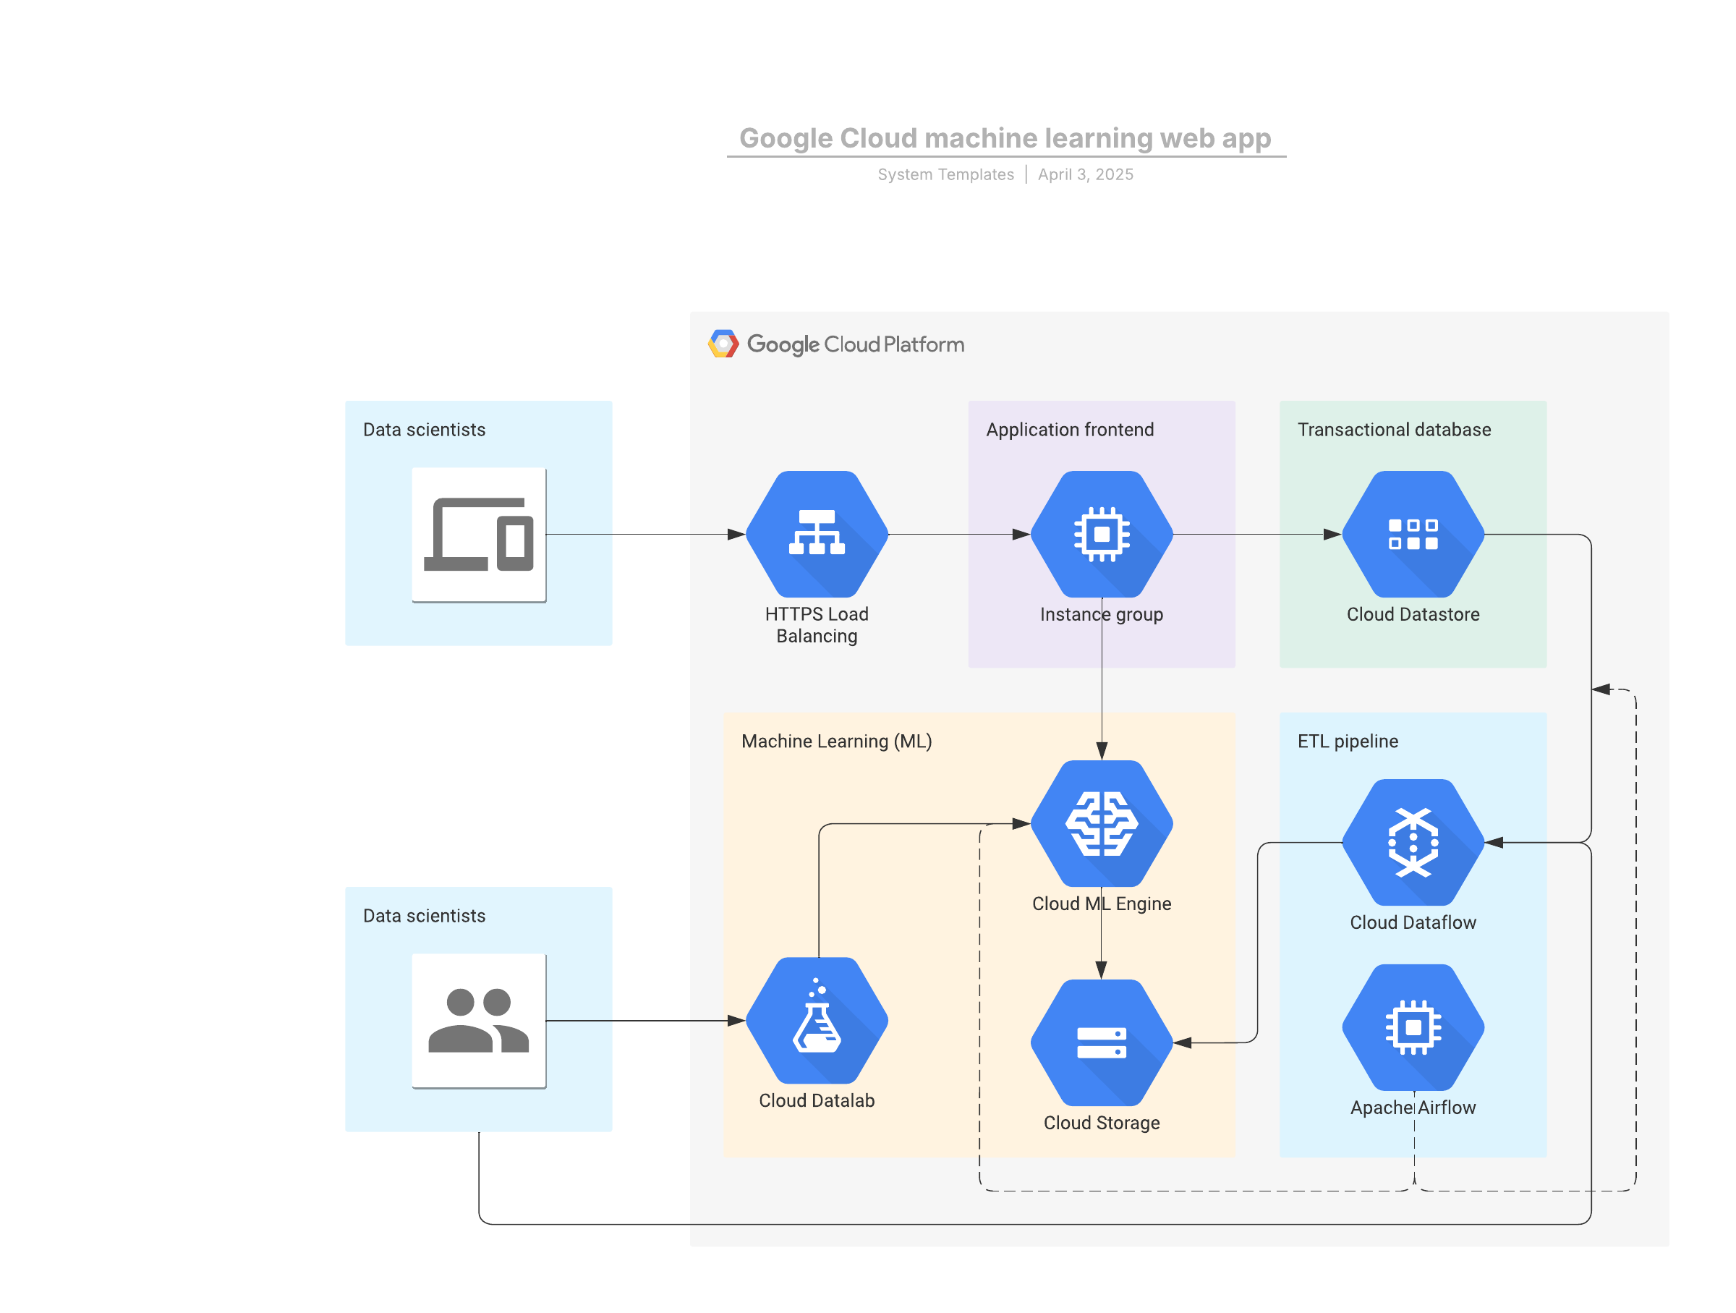Click the Cloud ML Engine brain icon
Screen dimensions: 1736x1313
(1101, 824)
